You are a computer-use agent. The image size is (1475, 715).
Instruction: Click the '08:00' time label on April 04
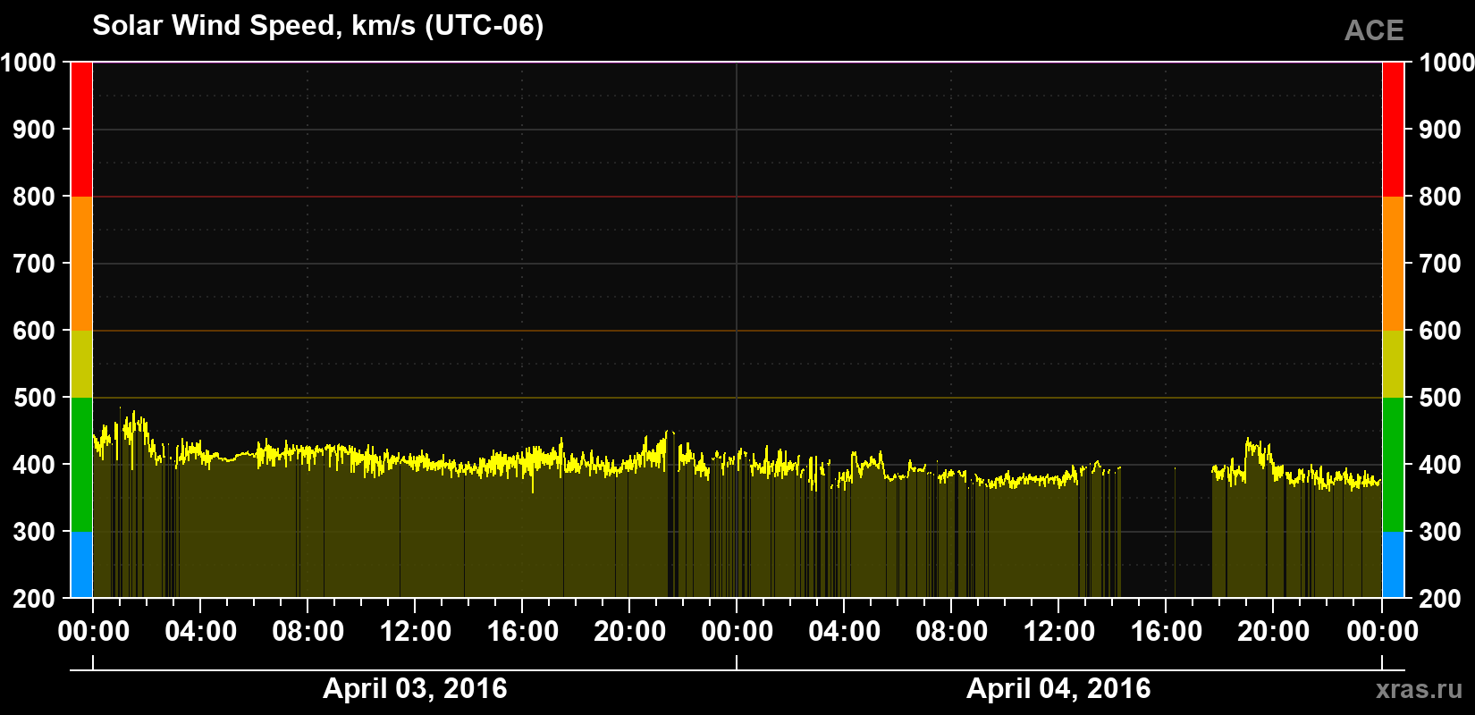tap(951, 632)
